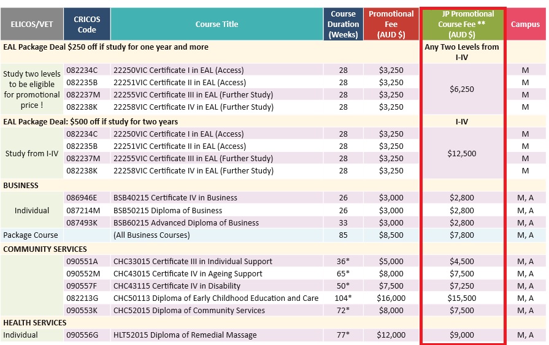Screen dimensions: 549x345
Task: Click 'CHC33015 Certificate III in Individual Support'
Action: (193, 262)
